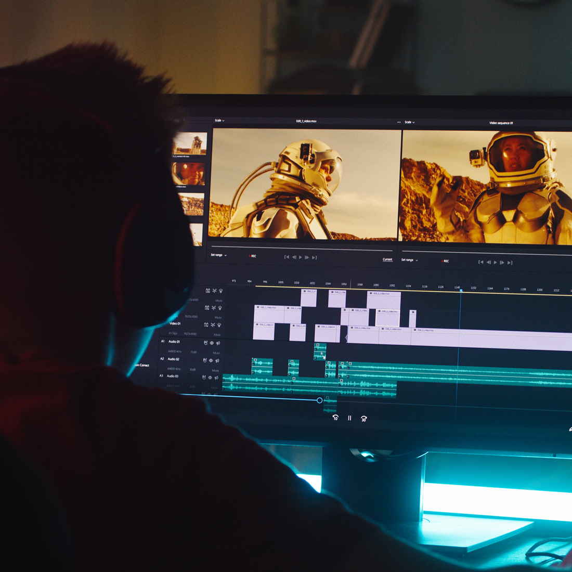The width and height of the screenshot is (572, 572).
Task: Open the ellipsis menu between the two previews
Action: coord(398,122)
